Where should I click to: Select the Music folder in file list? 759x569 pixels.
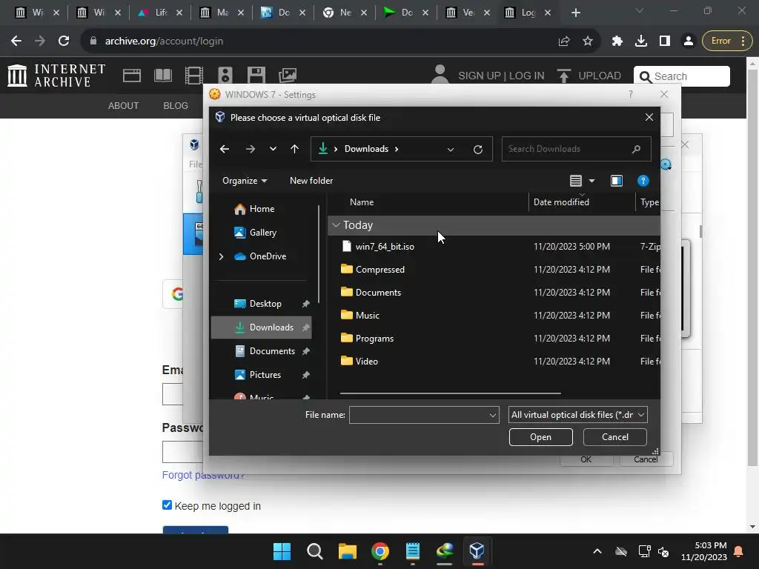[x=368, y=316]
